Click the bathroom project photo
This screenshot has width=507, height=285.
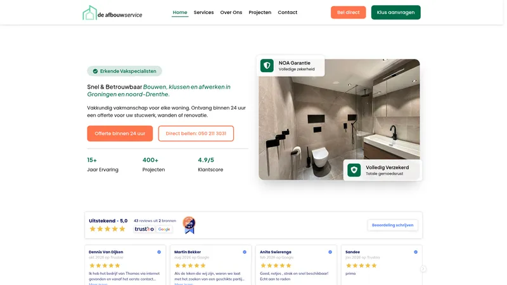339,119
